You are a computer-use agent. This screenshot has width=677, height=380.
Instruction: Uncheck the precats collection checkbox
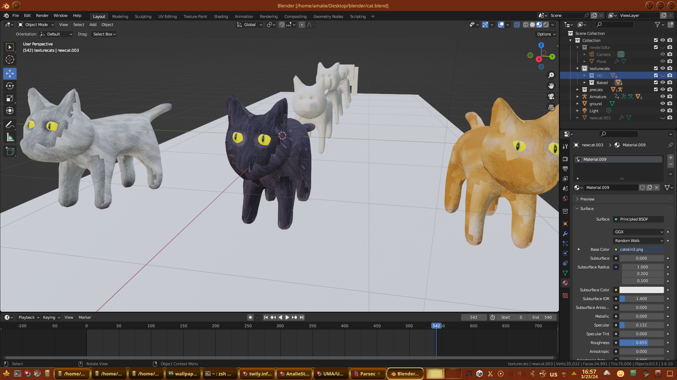click(x=656, y=90)
